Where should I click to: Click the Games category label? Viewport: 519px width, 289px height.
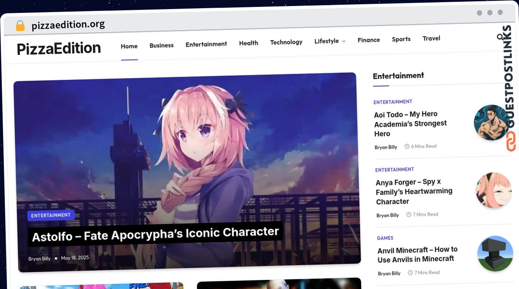[385, 238]
